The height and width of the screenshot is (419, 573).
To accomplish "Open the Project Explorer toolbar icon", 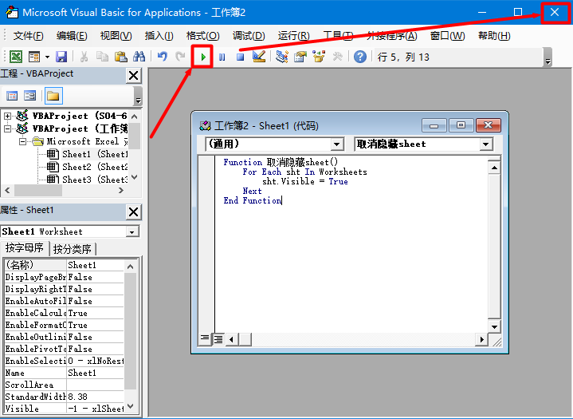I will point(282,57).
